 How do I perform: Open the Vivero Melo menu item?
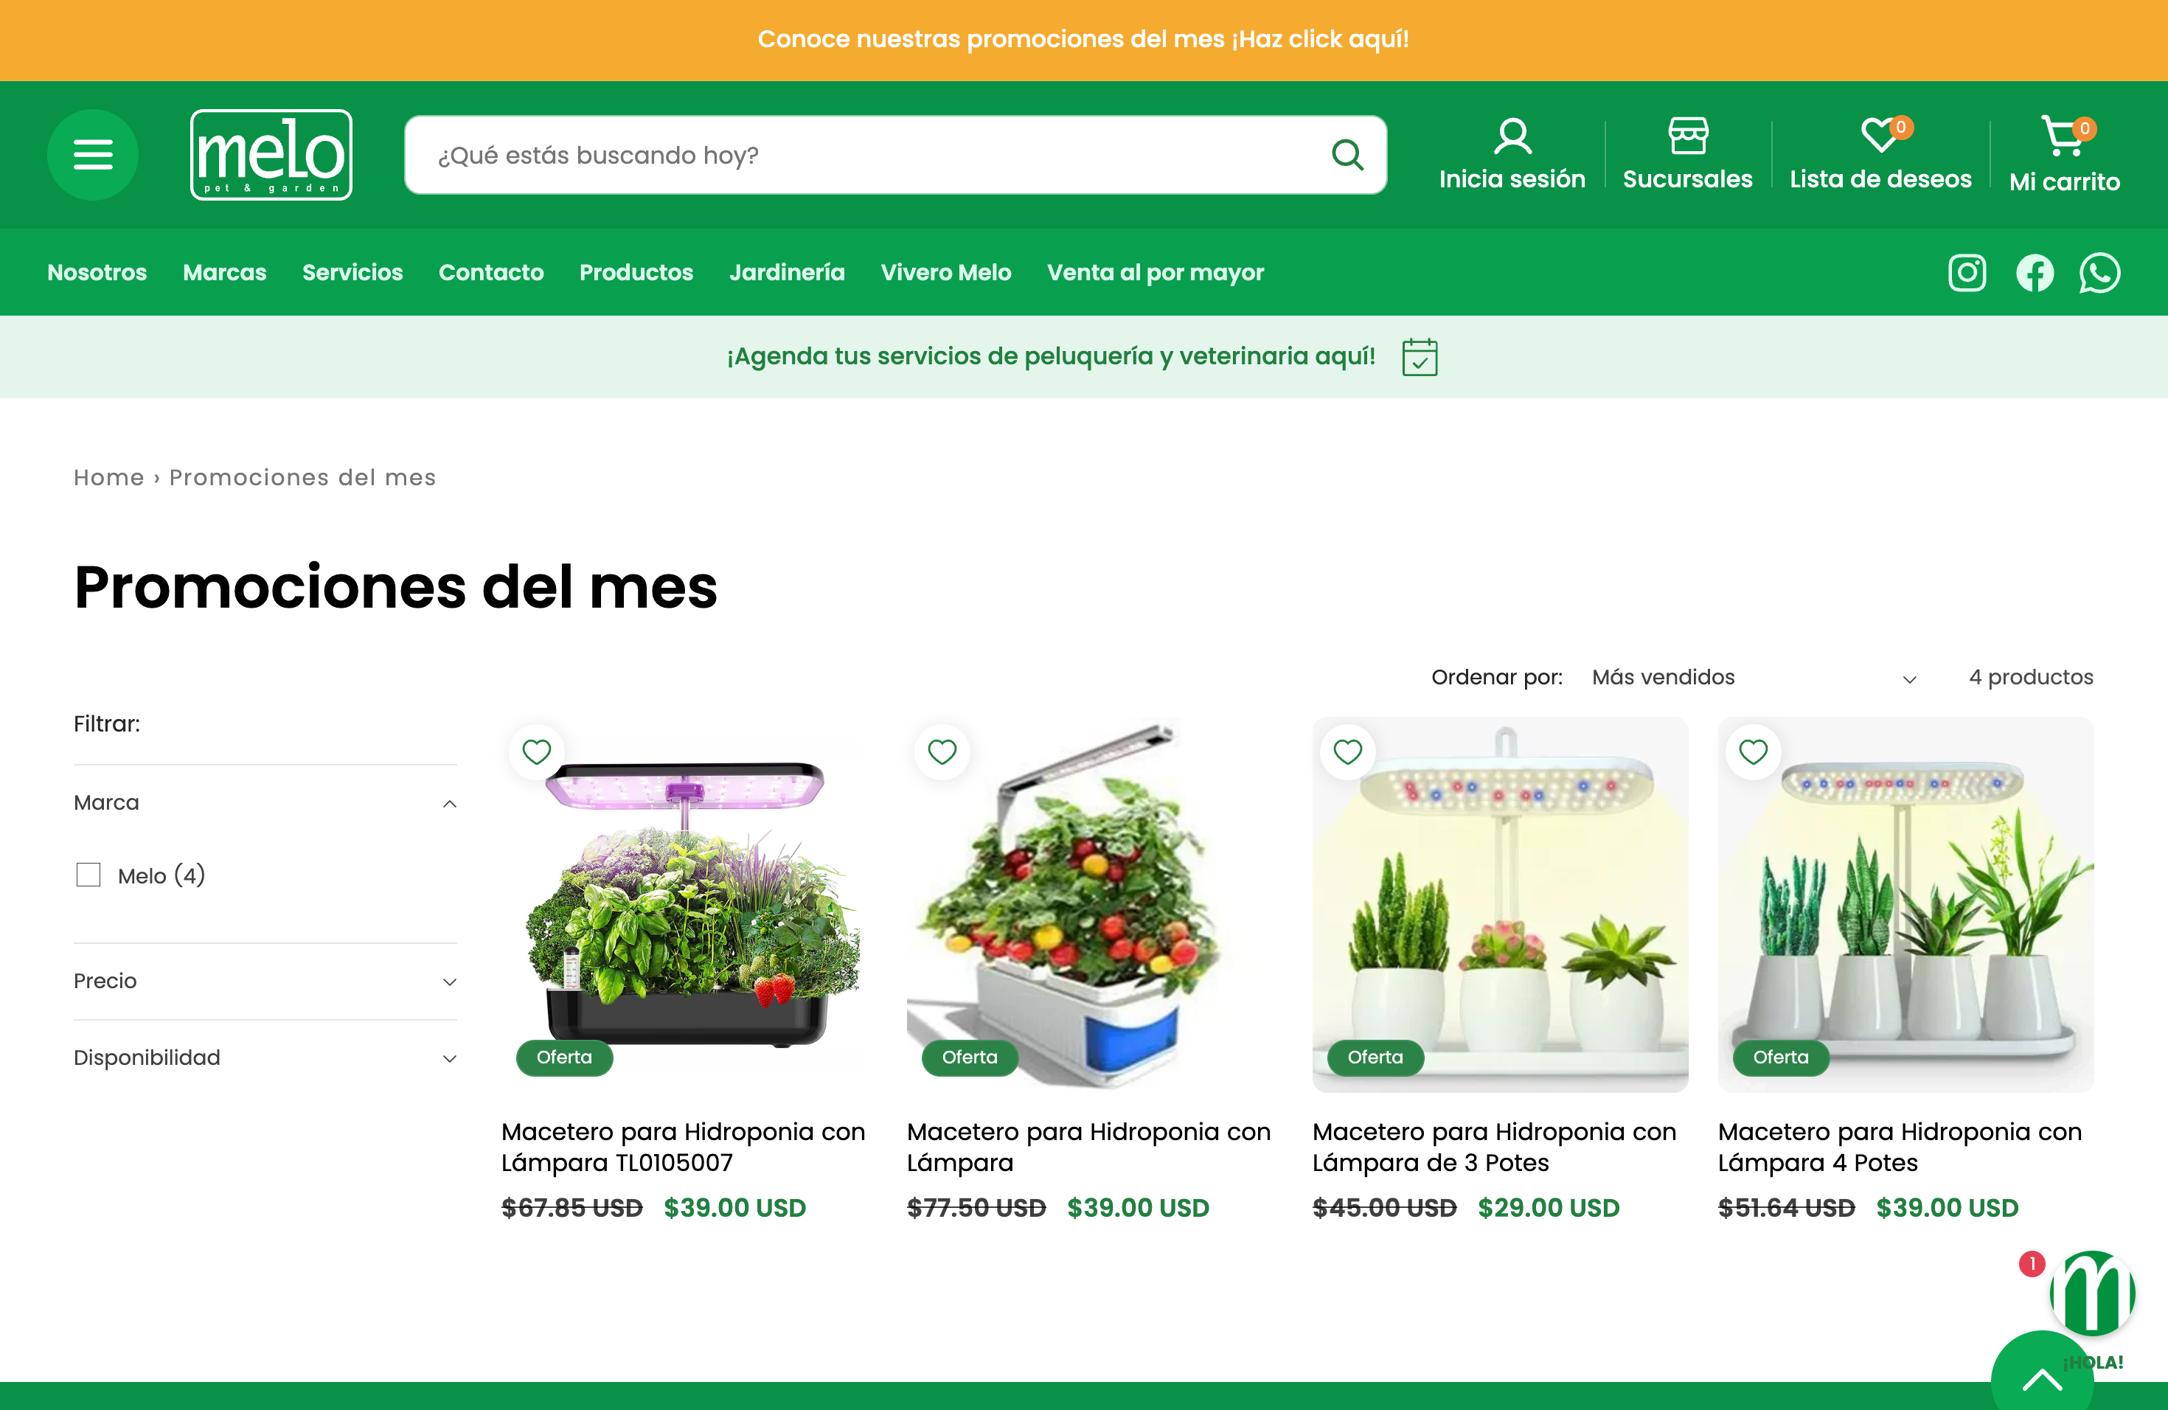[945, 272]
